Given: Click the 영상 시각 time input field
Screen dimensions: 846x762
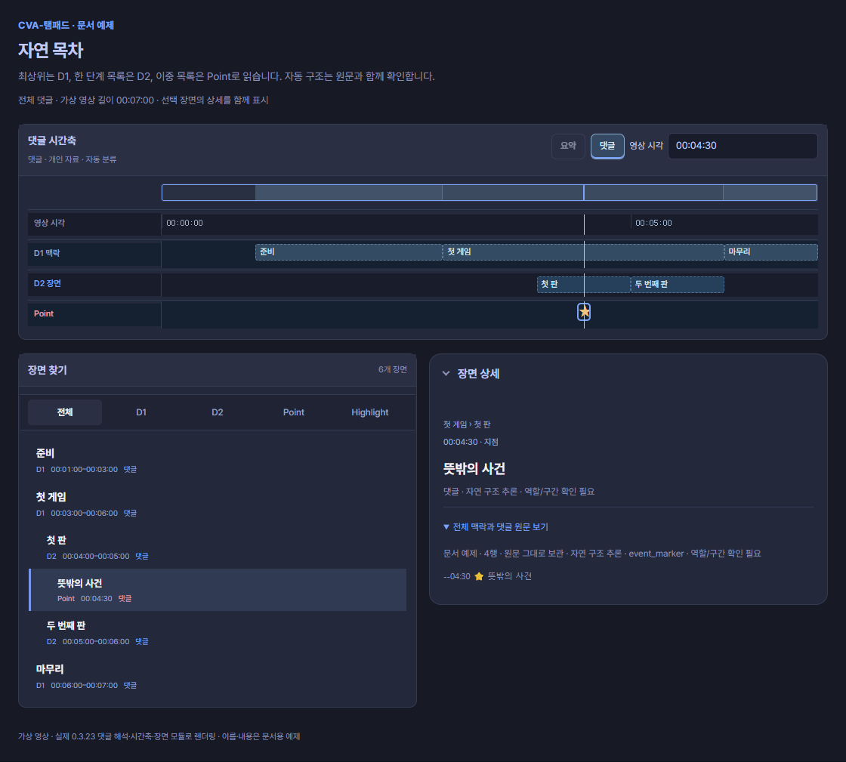Looking at the screenshot, I should click(x=743, y=147).
